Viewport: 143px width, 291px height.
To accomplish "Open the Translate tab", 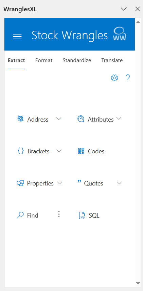I will point(112,60).
